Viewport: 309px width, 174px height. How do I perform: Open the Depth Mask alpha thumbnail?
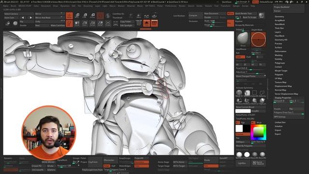tap(258, 39)
